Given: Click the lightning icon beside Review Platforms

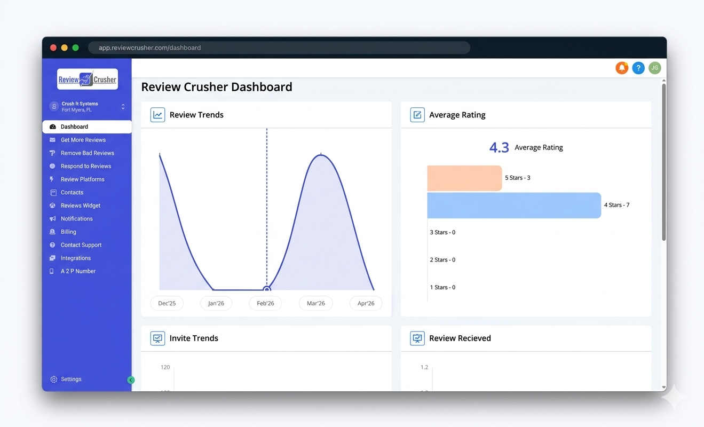Looking at the screenshot, I should click(52, 179).
